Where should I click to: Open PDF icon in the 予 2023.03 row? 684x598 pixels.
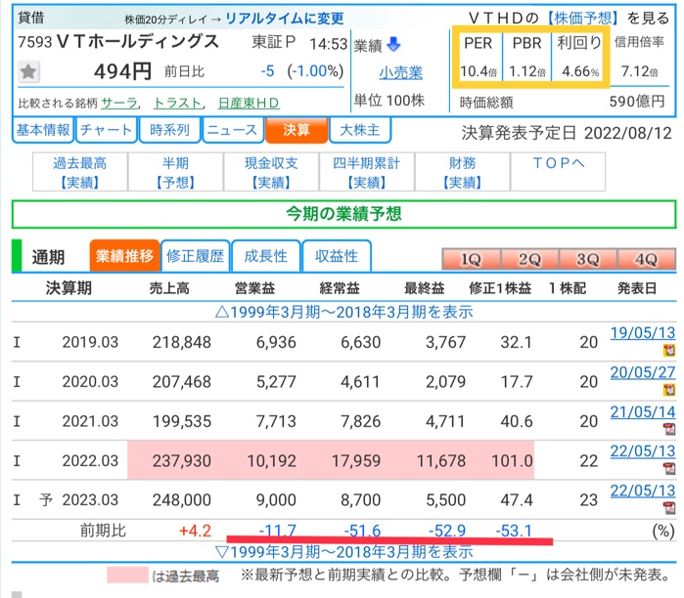click(668, 508)
